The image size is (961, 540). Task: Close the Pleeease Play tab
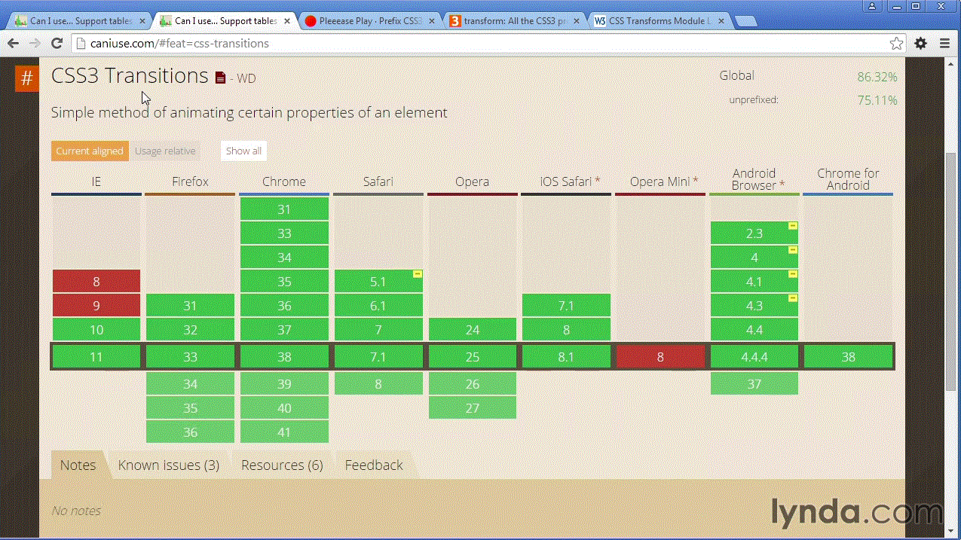430,21
